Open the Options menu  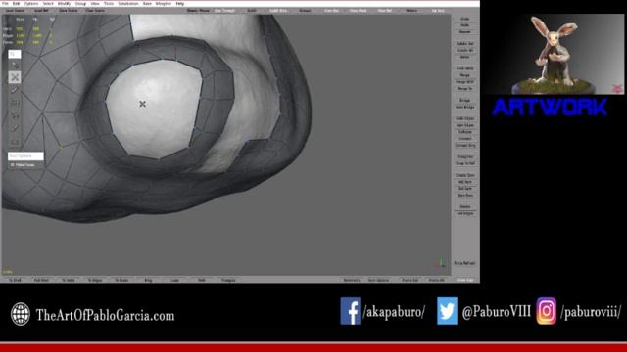tap(31, 3)
